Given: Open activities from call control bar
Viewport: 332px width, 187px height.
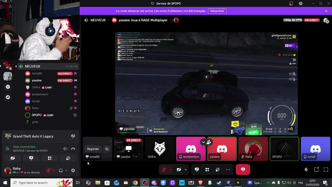Looking at the screenshot, I should (x=207, y=170).
